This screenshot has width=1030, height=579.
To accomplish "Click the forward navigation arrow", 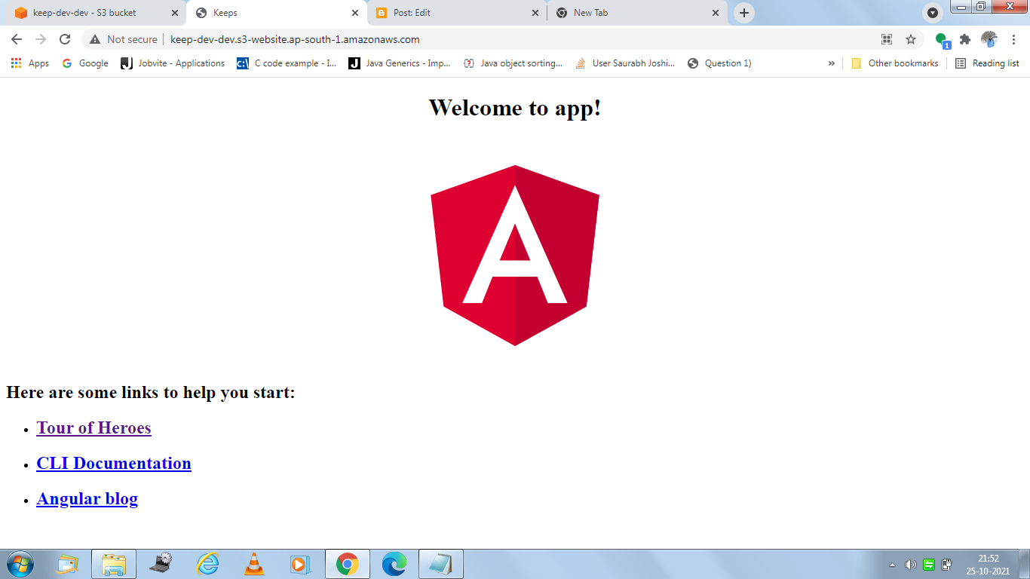I will pyautogui.click(x=41, y=39).
